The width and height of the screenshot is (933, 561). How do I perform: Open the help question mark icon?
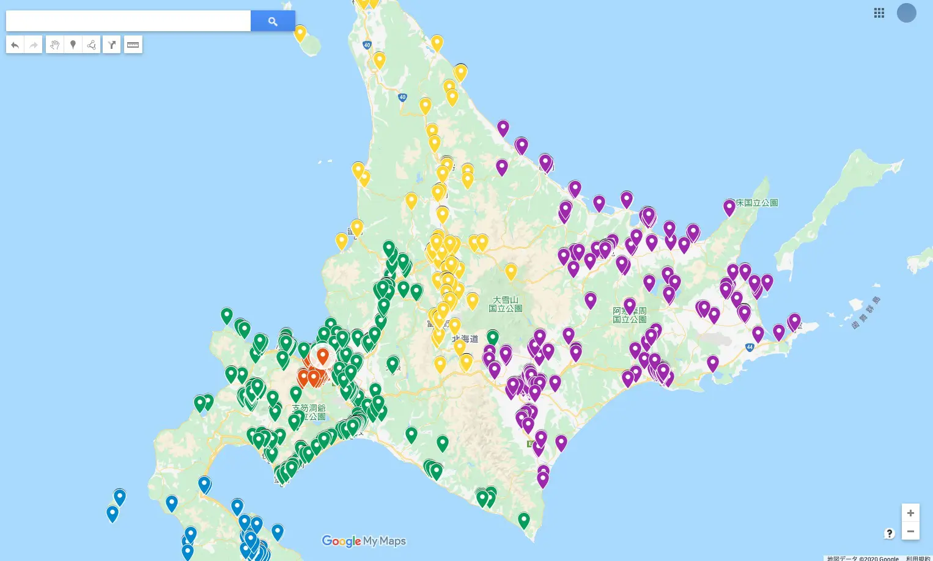click(x=890, y=533)
